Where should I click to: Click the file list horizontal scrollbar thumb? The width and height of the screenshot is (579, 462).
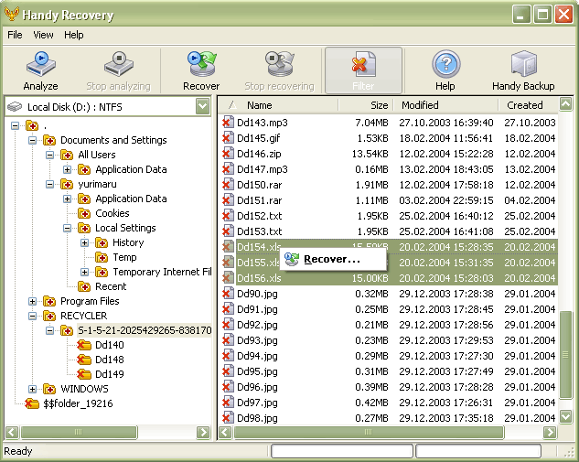tap(369, 432)
